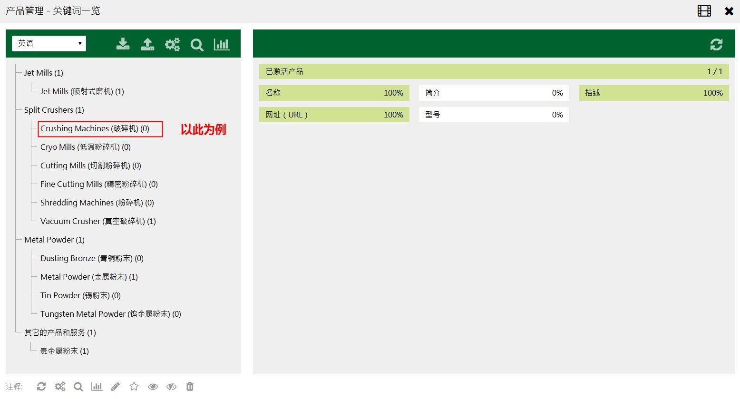Open the bar chart statistics in green toolbar
Viewport: 740px width, 399px height.
click(x=222, y=44)
